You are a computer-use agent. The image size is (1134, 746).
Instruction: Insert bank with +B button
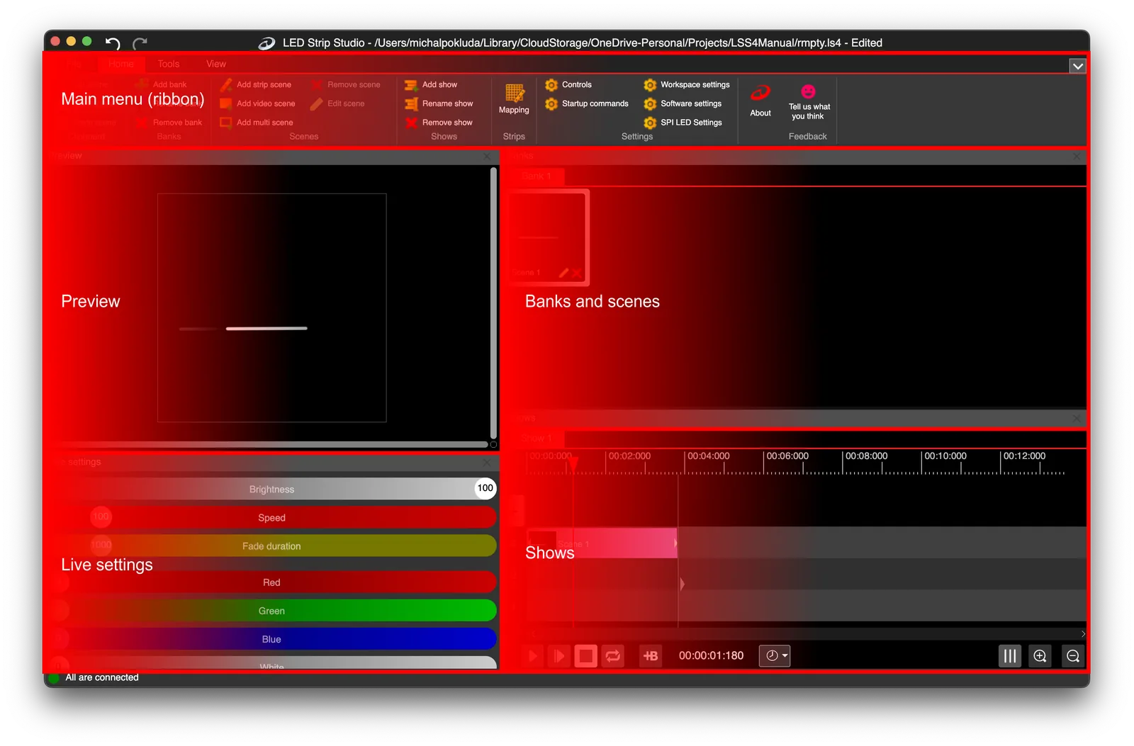coord(650,656)
